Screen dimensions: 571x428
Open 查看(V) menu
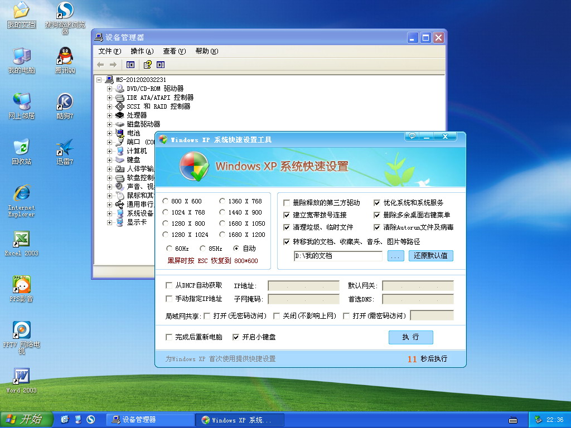coord(175,51)
